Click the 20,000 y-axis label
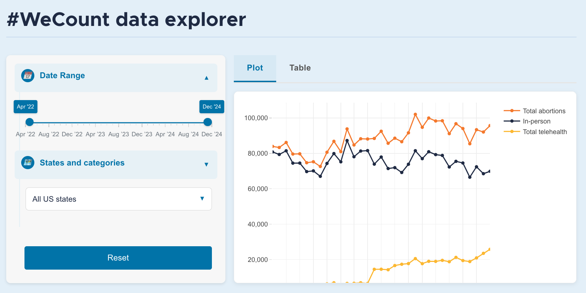Viewport: 586px width, 293px height. click(x=258, y=260)
